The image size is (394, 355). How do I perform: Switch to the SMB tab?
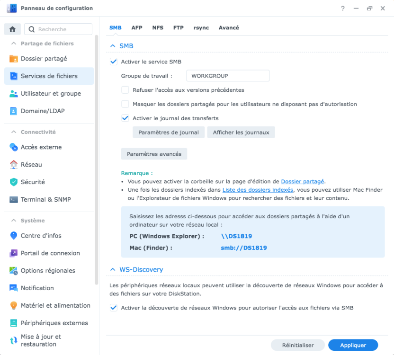(x=116, y=27)
